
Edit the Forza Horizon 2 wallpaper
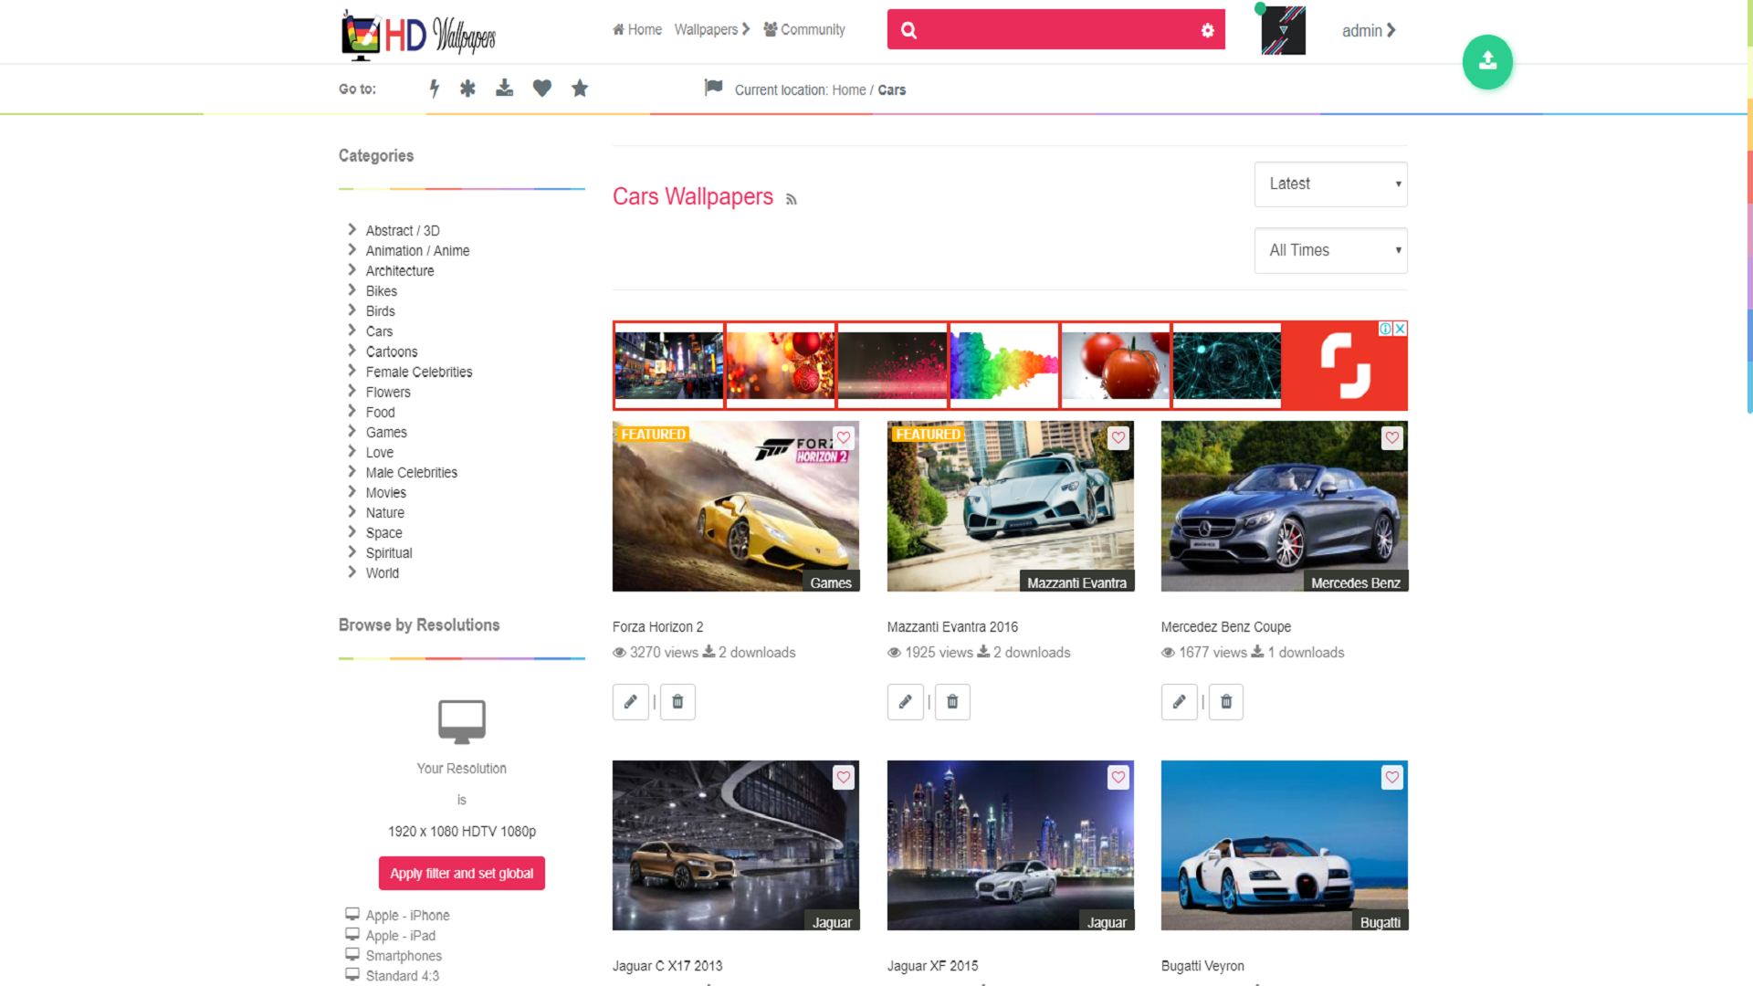[630, 701]
